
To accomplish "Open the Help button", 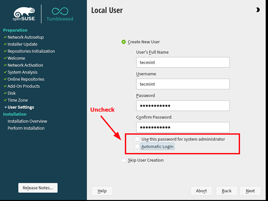I will pos(102,191).
